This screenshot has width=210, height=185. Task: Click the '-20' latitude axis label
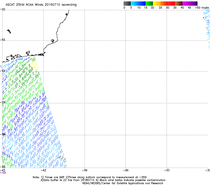tap(3, 9)
